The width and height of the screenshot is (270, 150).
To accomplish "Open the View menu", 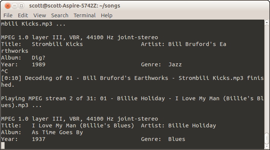I will point(39,15).
